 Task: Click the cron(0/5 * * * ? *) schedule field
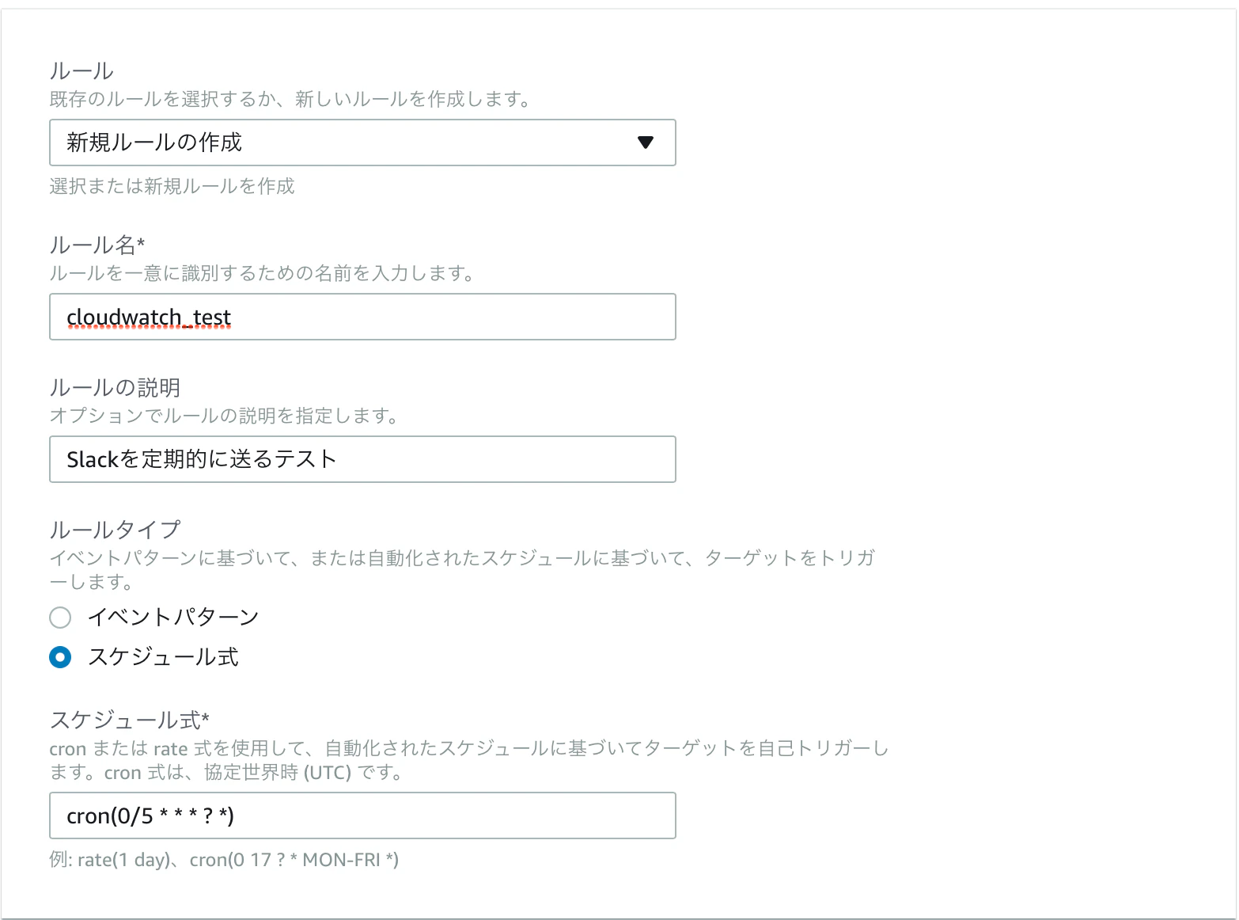click(362, 815)
